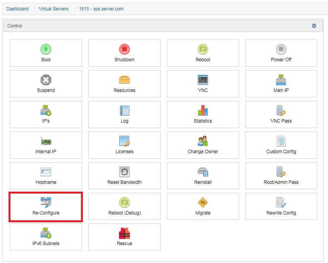
Task: Click the Change Owner text label
Action: tap(203, 152)
